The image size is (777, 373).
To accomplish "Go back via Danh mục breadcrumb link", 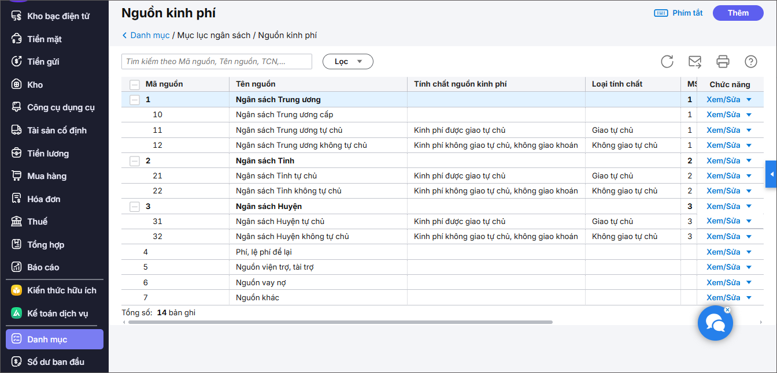I will (x=149, y=35).
